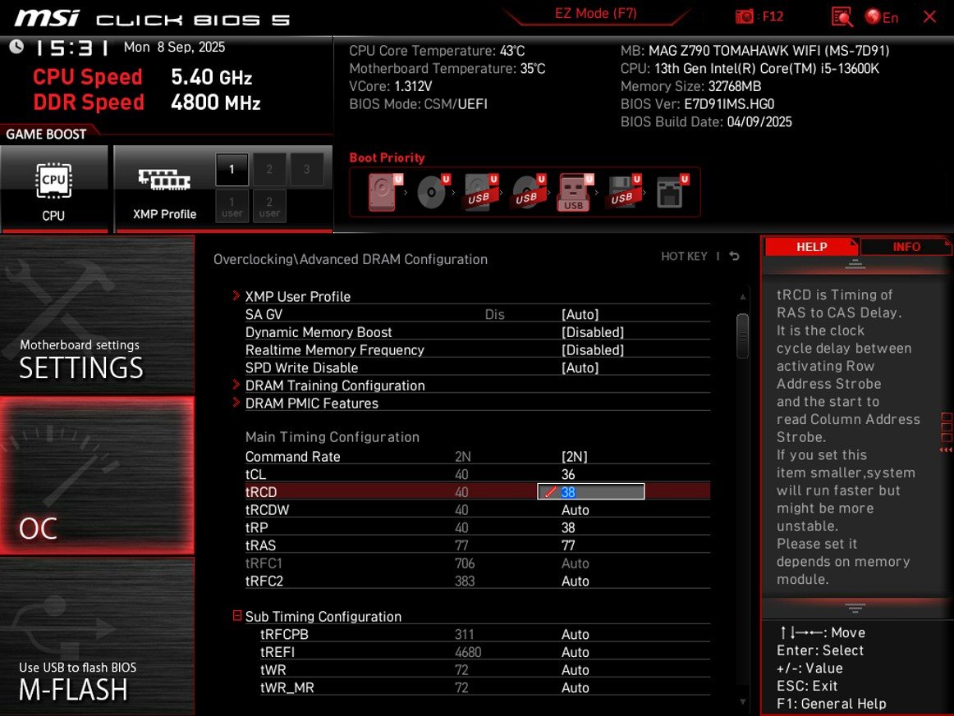The height and width of the screenshot is (716, 954).
Task: Select the tRFC1 row label
Action: click(264, 563)
